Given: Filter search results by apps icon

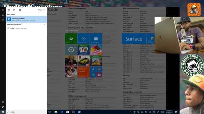Looking at the screenshot, I should 9,10.
